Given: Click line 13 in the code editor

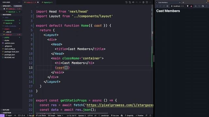Looking at the screenshot, I should 94,68.
